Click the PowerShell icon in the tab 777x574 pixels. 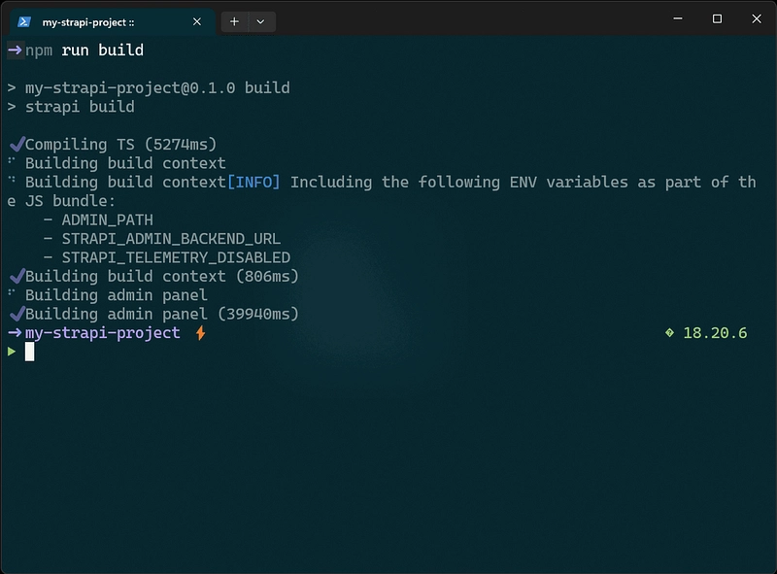pyautogui.click(x=23, y=21)
